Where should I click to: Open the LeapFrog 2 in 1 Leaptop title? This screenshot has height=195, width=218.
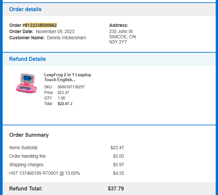tap(68, 77)
